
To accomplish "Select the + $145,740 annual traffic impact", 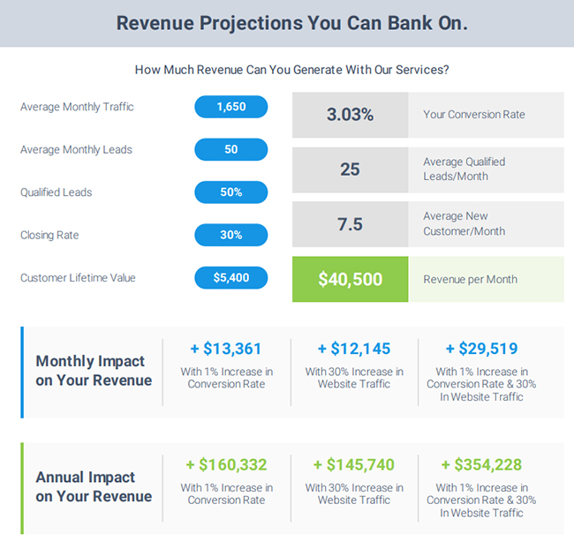I will (x=353, y=465).
